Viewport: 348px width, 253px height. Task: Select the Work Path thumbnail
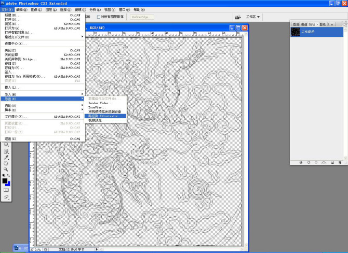[296, 32]
